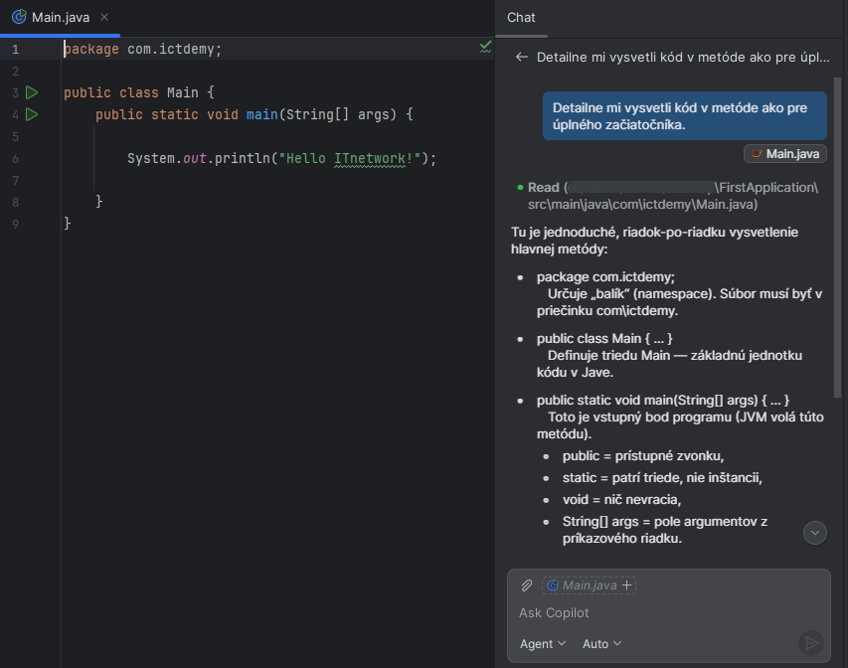848x668 pixels.
Task: Open the Chat tab
Action: [x=521, y=17]
